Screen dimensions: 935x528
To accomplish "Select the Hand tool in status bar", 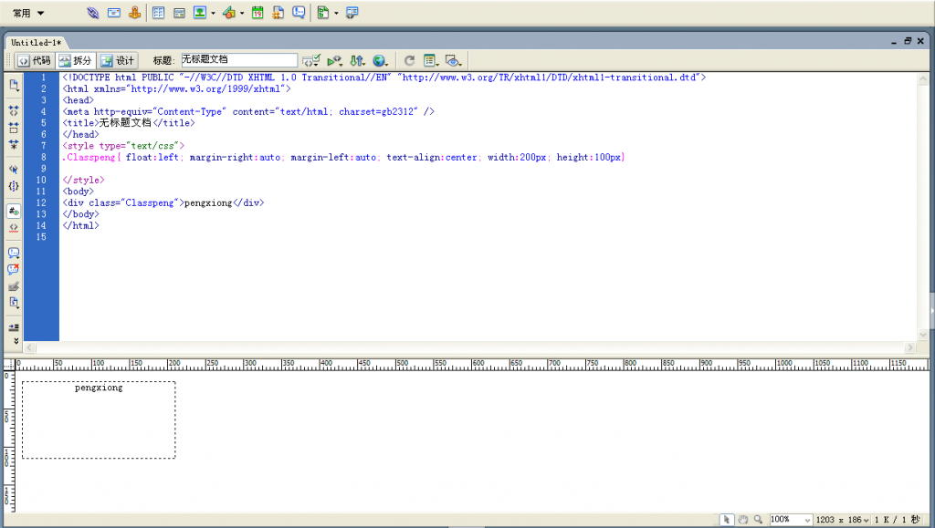I will pyautogui.click(x=742, y=519).
